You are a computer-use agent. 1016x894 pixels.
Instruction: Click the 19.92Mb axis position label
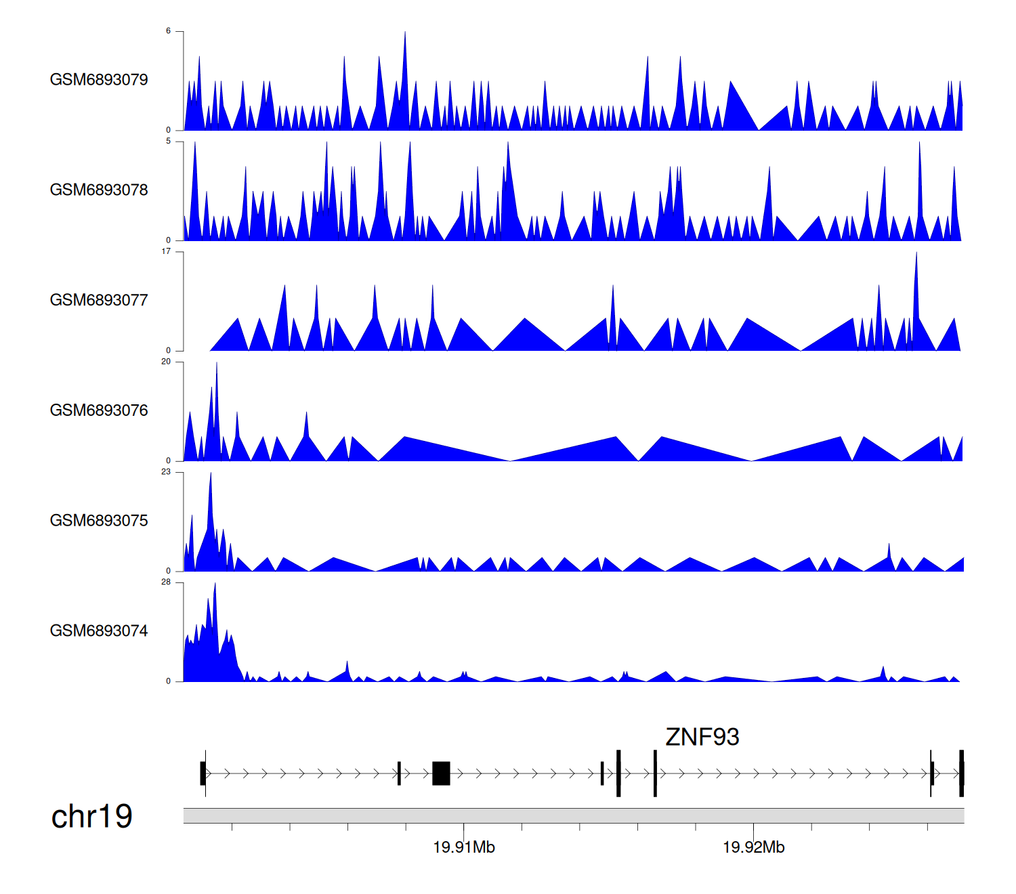753,847
